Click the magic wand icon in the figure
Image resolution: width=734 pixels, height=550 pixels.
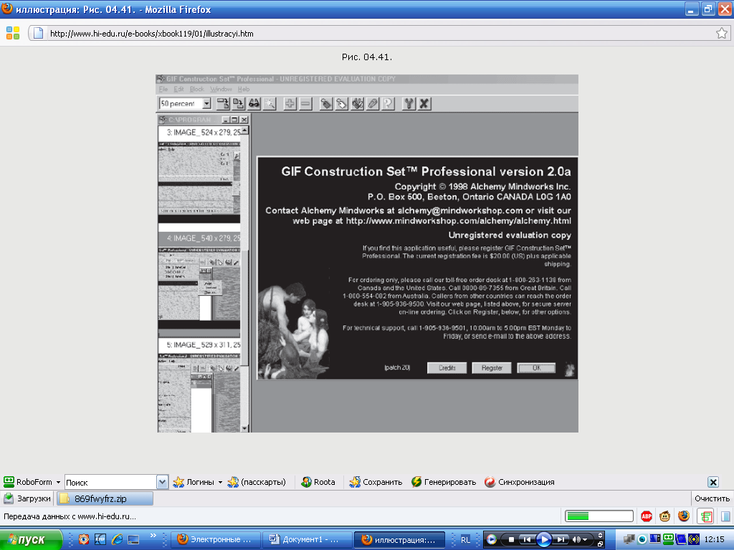pyautogui.click(x=270, y=103)
